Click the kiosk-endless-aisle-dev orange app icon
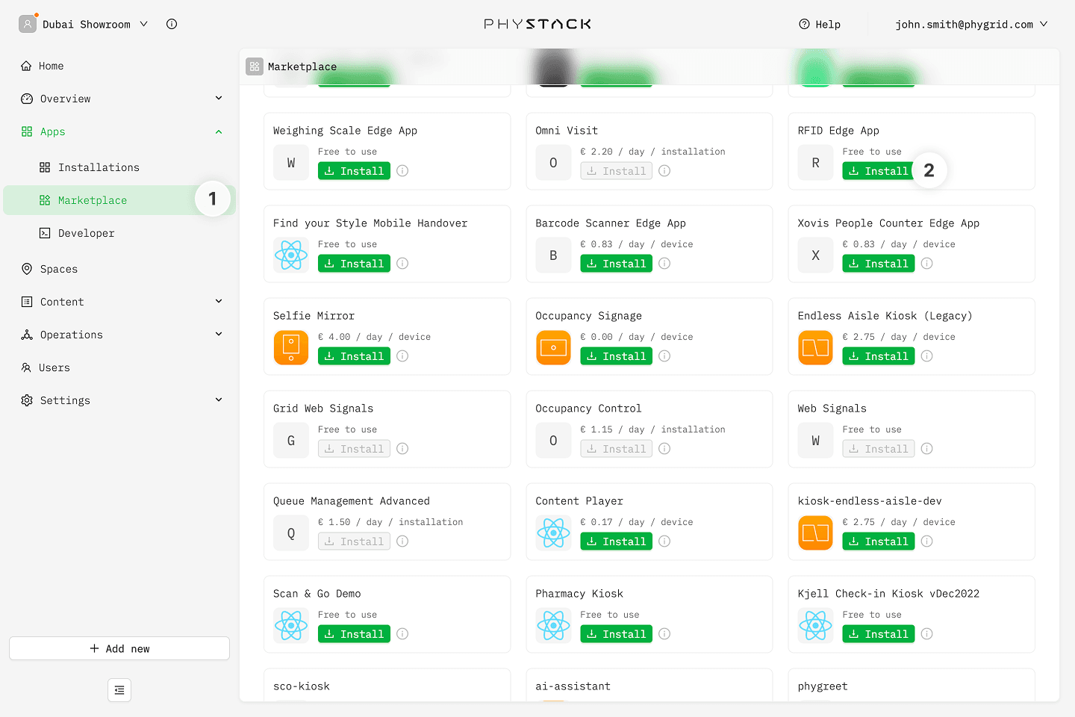 pos(815,533)
